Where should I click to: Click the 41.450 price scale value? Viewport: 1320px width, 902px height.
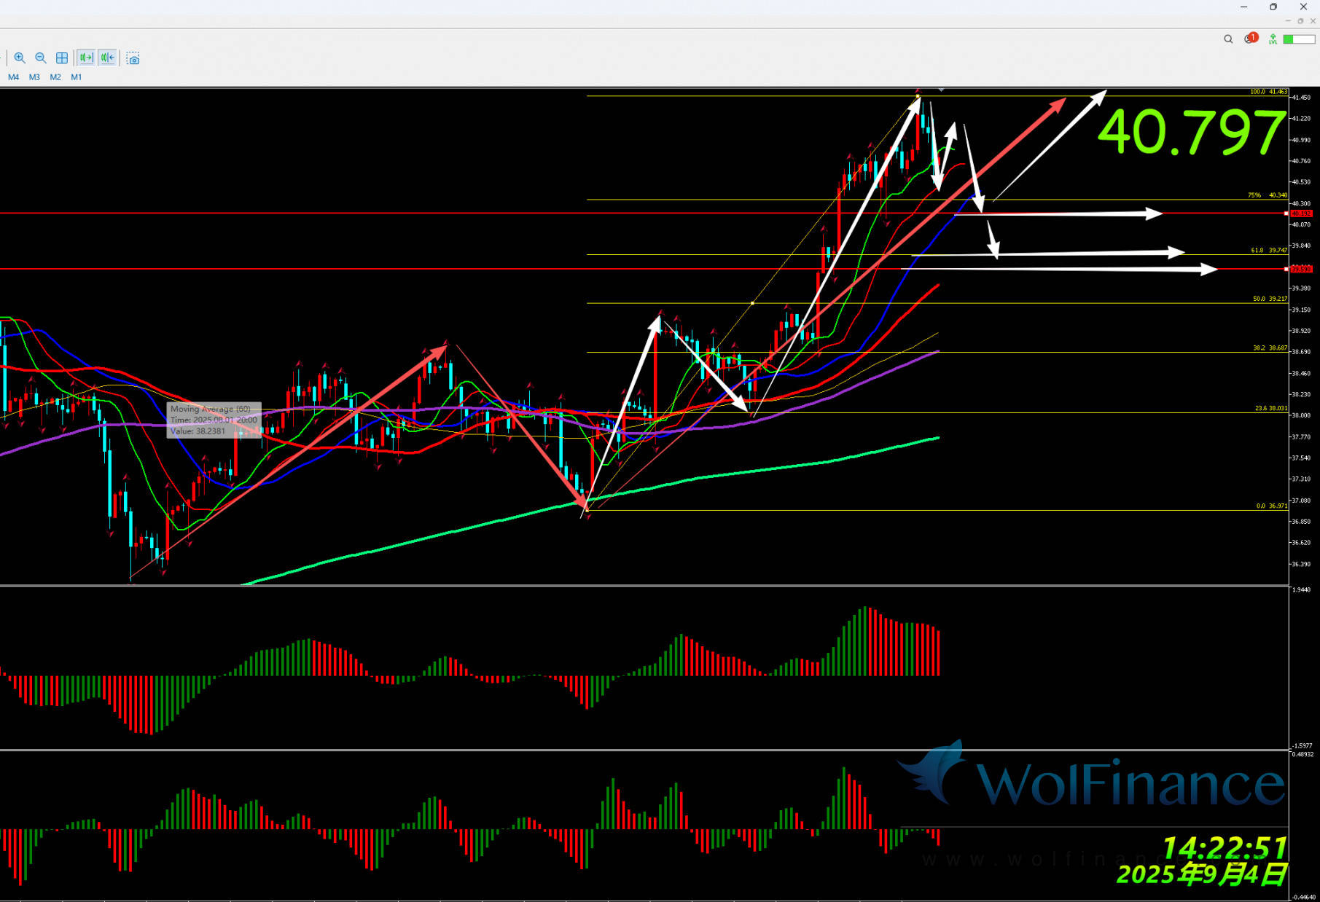click(1301, 98)
